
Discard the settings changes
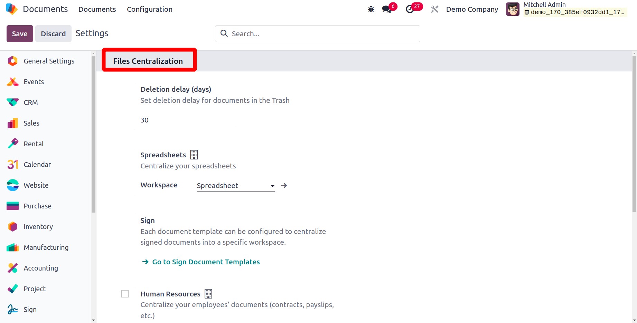point(53,33)
